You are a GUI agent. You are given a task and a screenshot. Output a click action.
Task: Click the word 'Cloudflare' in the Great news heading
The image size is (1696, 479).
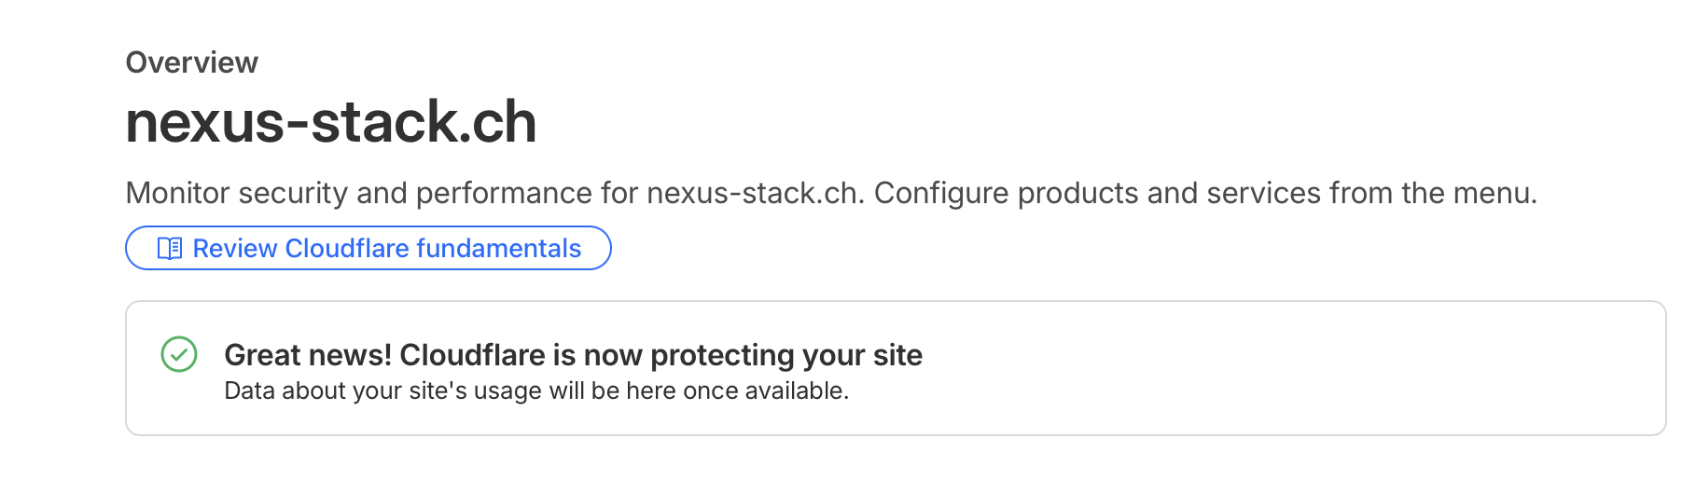(x=472, y=355)
